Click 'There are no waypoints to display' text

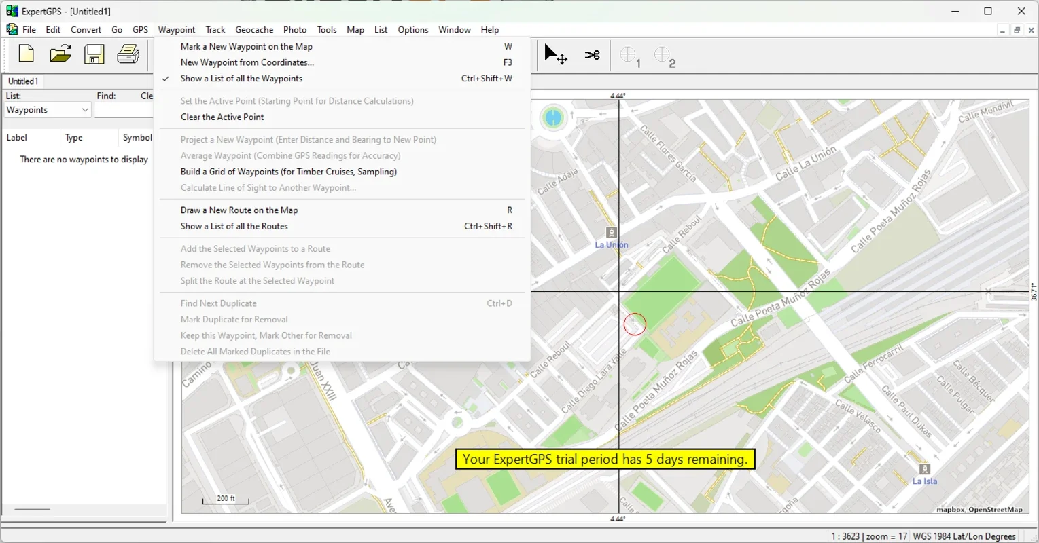(84, 160)
